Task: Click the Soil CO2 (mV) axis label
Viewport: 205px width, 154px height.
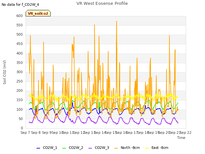Action: pyautogui.click(x=4, y=72)
